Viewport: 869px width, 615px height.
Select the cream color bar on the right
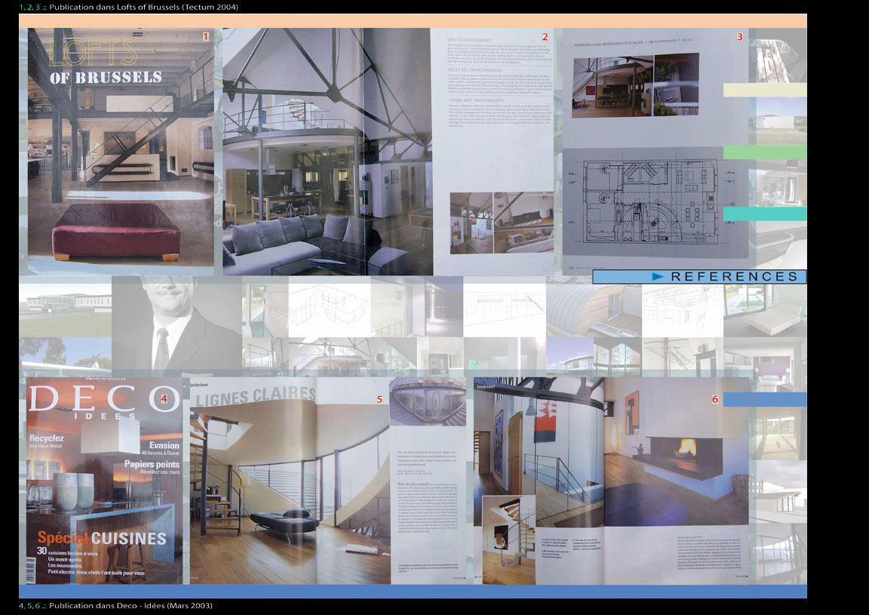click(765, 90)
